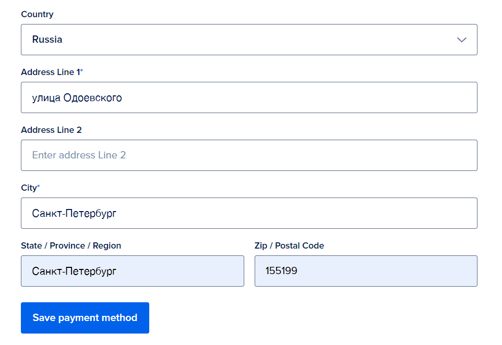Click inside the City input field
This screenshot has height=345, width=502.
[x=249, y=213]
